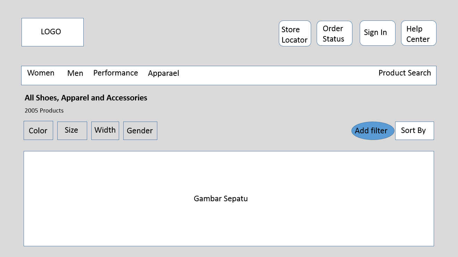Screen dimensions: 458x257
Task: Click the LOGO box
Action: click(x=52, y=32)
